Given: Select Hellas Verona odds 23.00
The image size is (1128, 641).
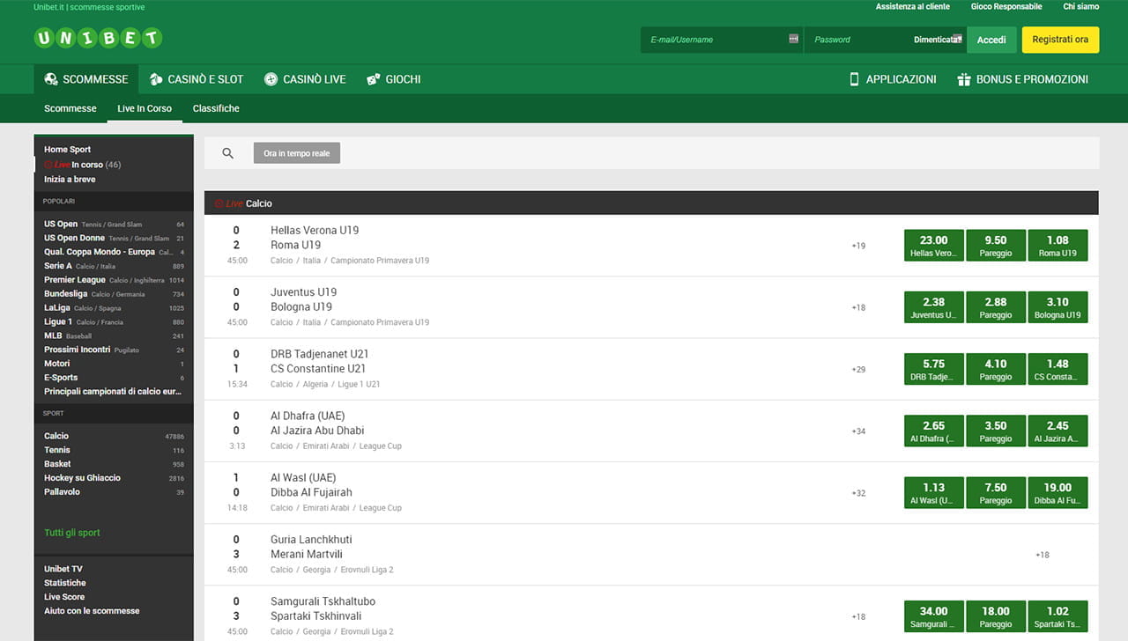Looking at the screenshot, I should coord(933,246).
